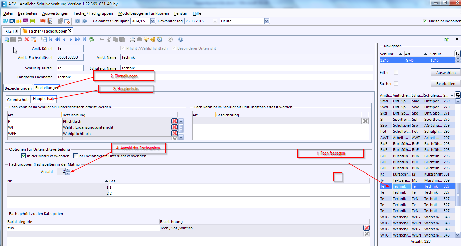Switch to the Grundschule tab
Image resolution: width=461 pixels, height=246 pixels.
(x=18, y=100)
